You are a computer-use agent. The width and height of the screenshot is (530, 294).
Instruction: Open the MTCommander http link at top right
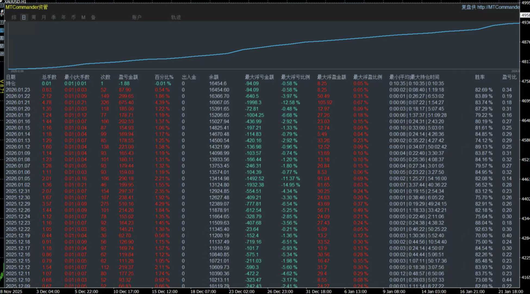(498, 7)
